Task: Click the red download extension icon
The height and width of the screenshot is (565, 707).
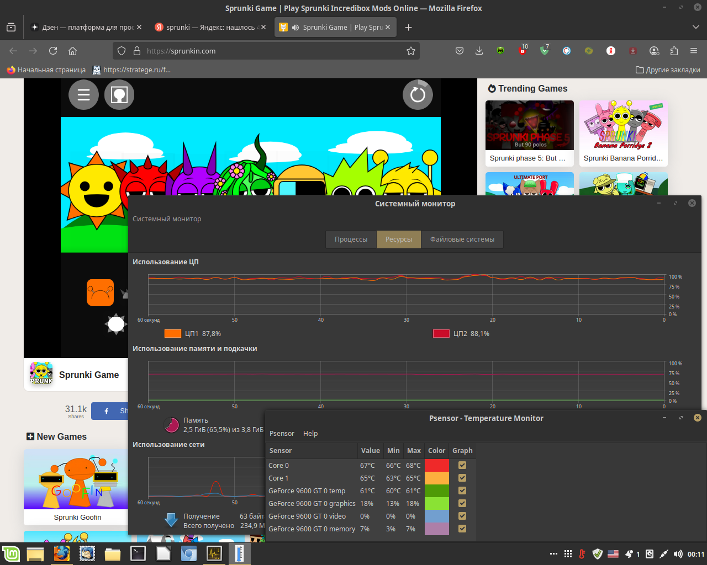Action: (x=633, y=51)
